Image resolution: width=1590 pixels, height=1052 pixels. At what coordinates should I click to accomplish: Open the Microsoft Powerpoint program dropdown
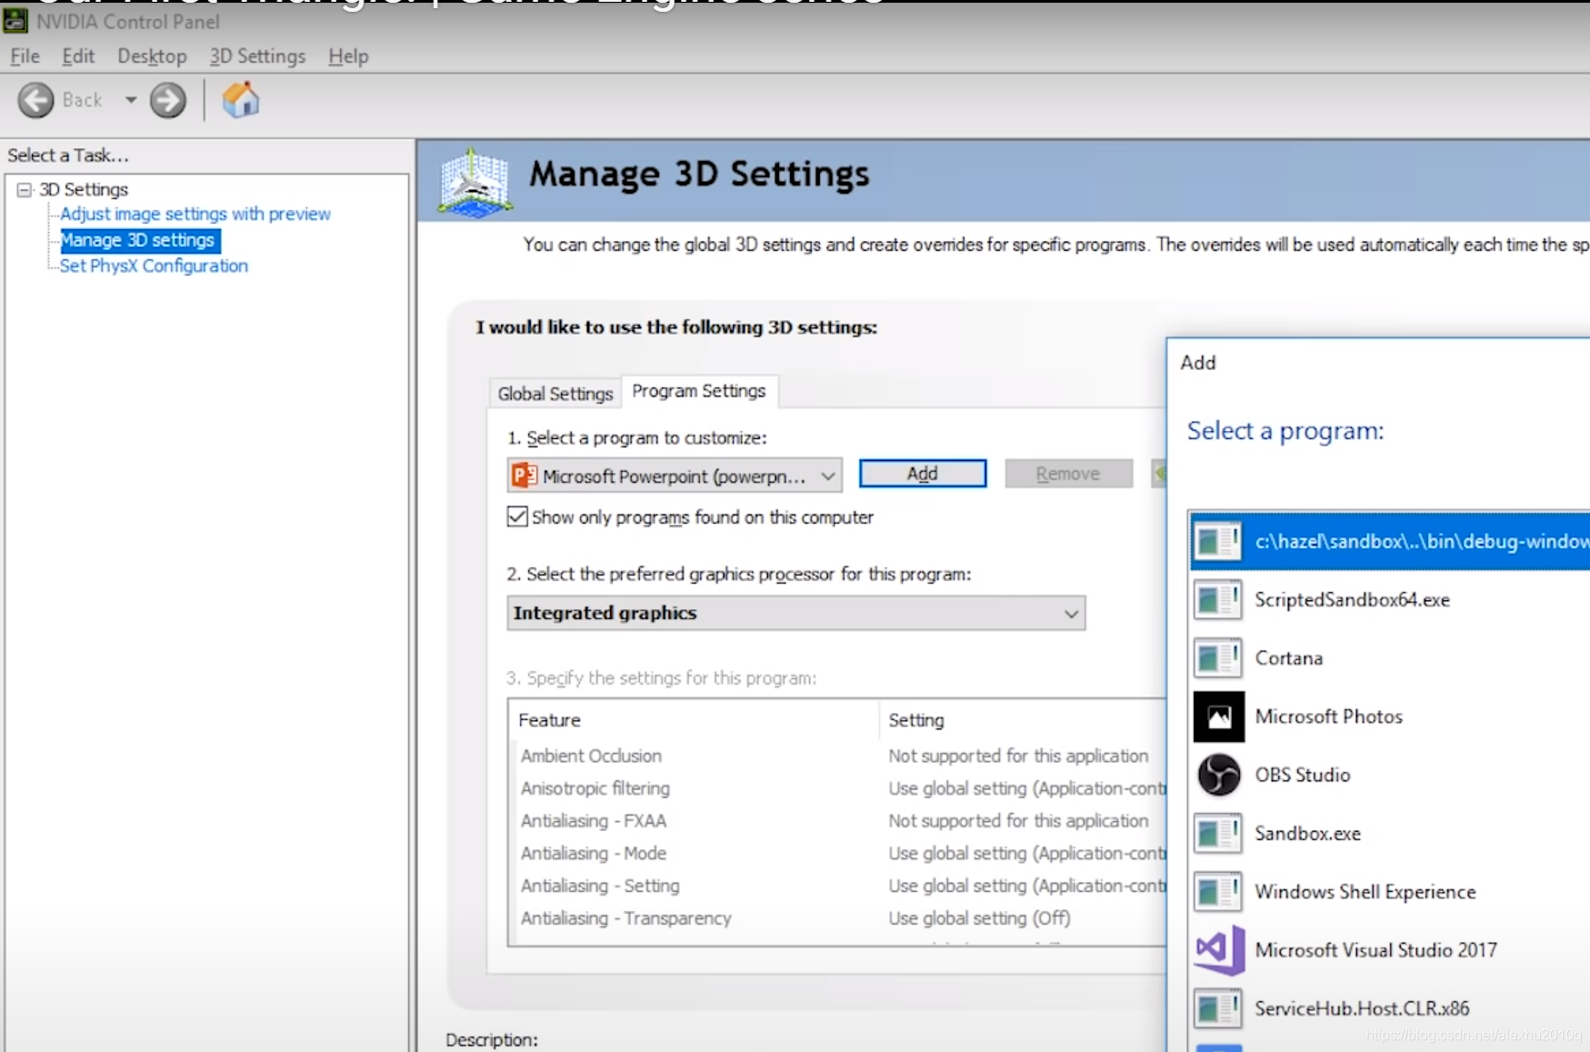point(675,476)
